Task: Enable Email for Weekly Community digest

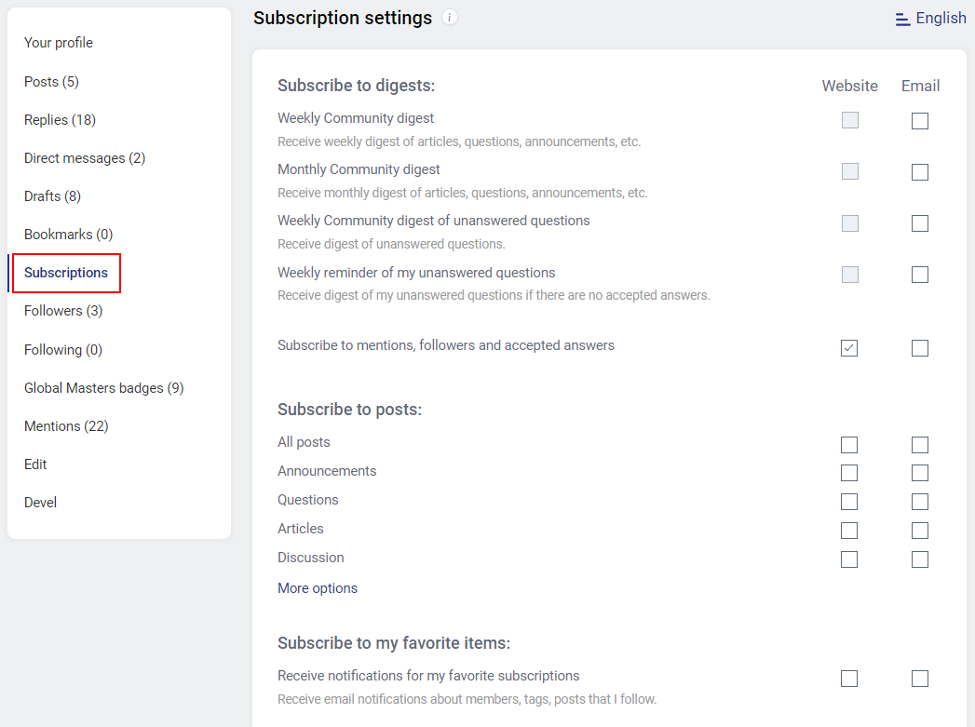Action: pyautogui.click(x=920, y=120)
